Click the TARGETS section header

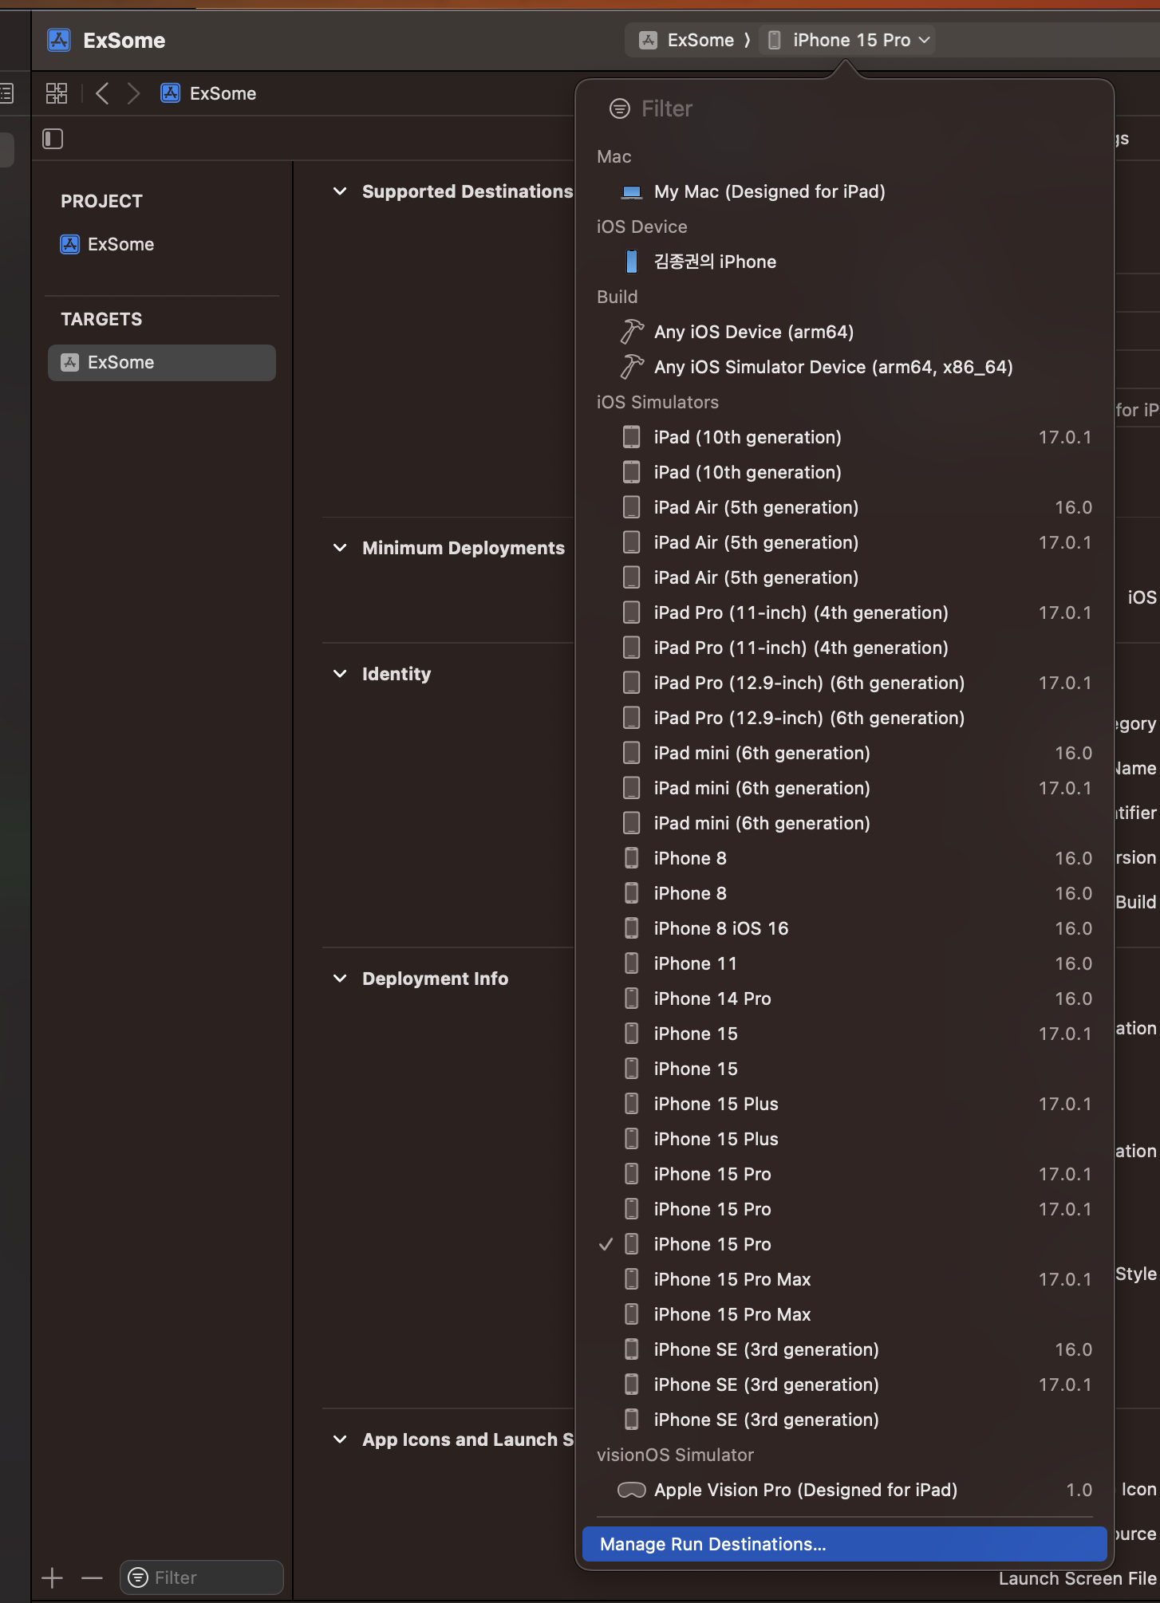[x=101, y=319]
